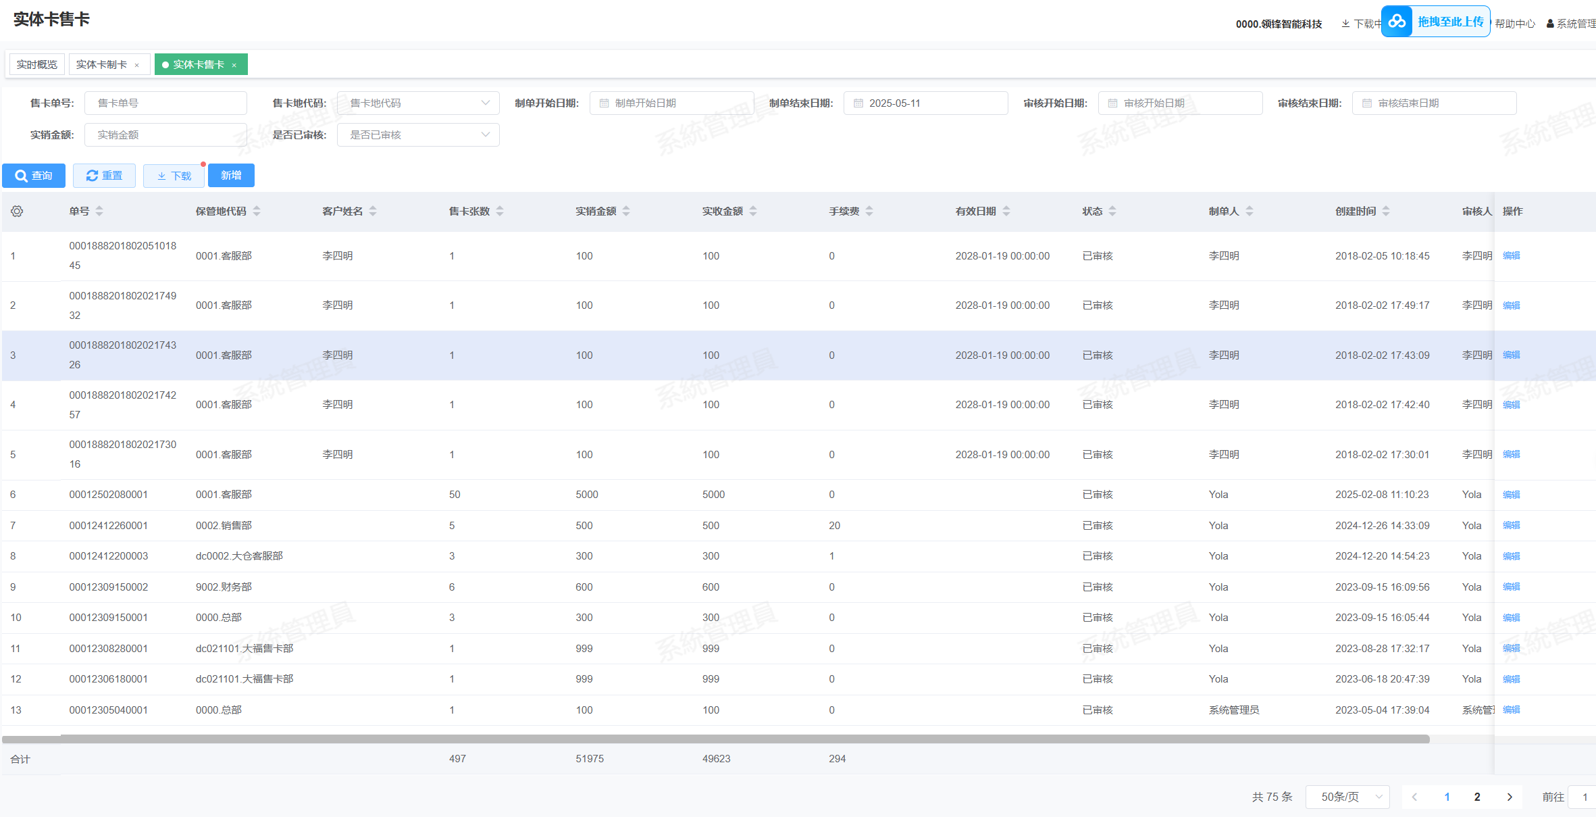This screenshot has height=817, width=1596.
Task: Close the 实体卡售卡 tab
Action: 234,66
